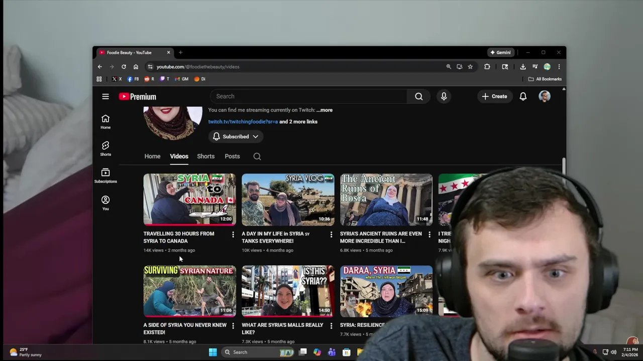Click the magnifier search button on YouTube

pos(419,96)
